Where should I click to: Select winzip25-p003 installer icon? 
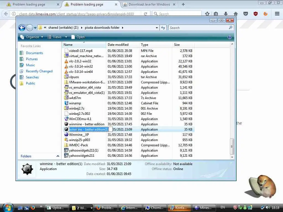point(66,140)
